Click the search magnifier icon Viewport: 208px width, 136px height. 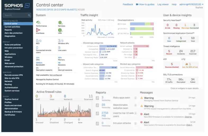click(x=29, y=15)
